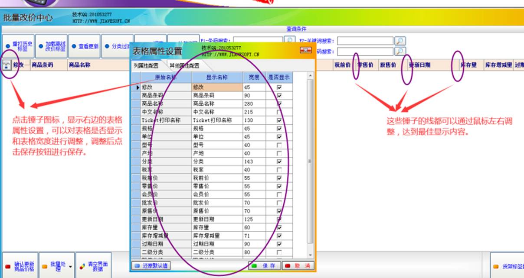The width and height of the screenshot is (524, 278).
Task: Click the keyword search input field
Action: pyautogui.click(x=365, y=41)
